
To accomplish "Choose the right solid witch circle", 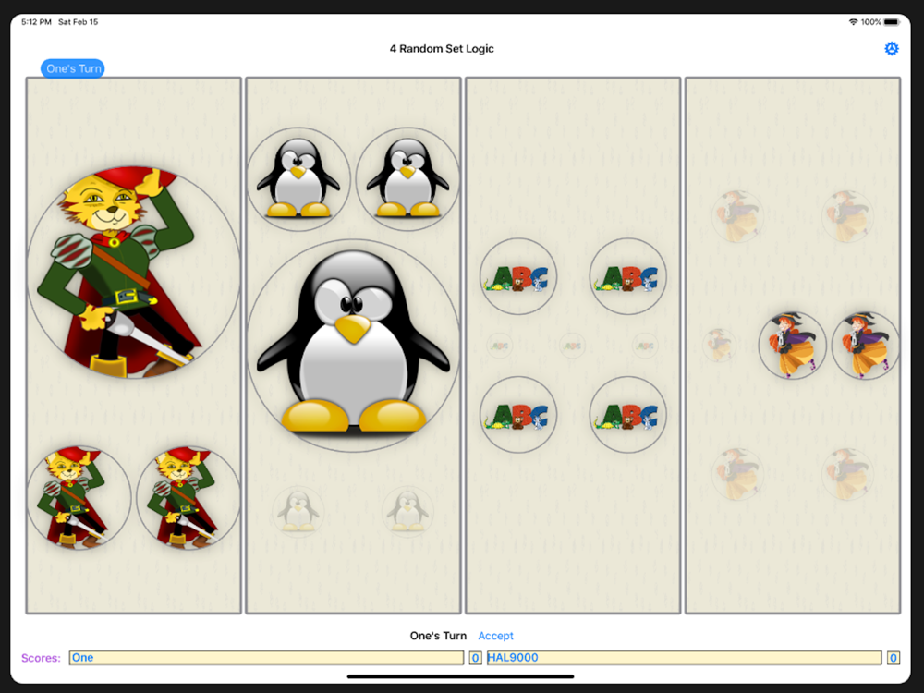I will pos(866,346).
